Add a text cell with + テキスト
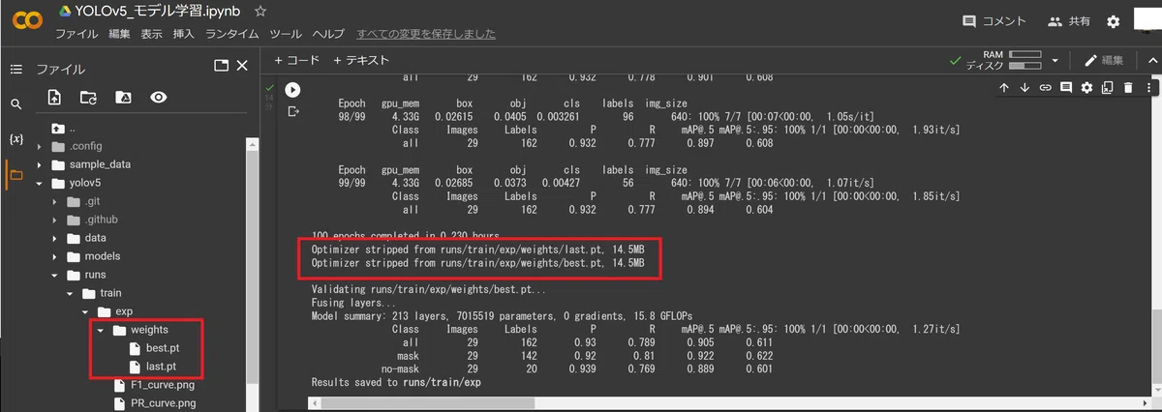 [361, 60]
